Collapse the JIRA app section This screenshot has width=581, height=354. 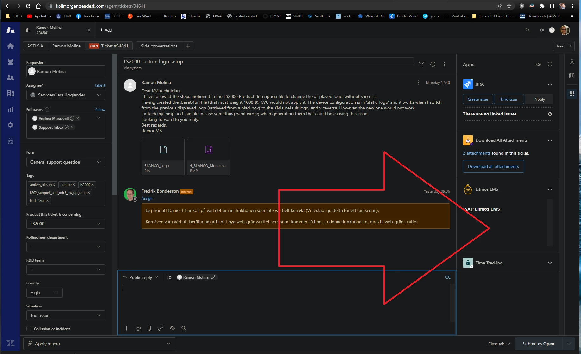[x=550, y=84]
